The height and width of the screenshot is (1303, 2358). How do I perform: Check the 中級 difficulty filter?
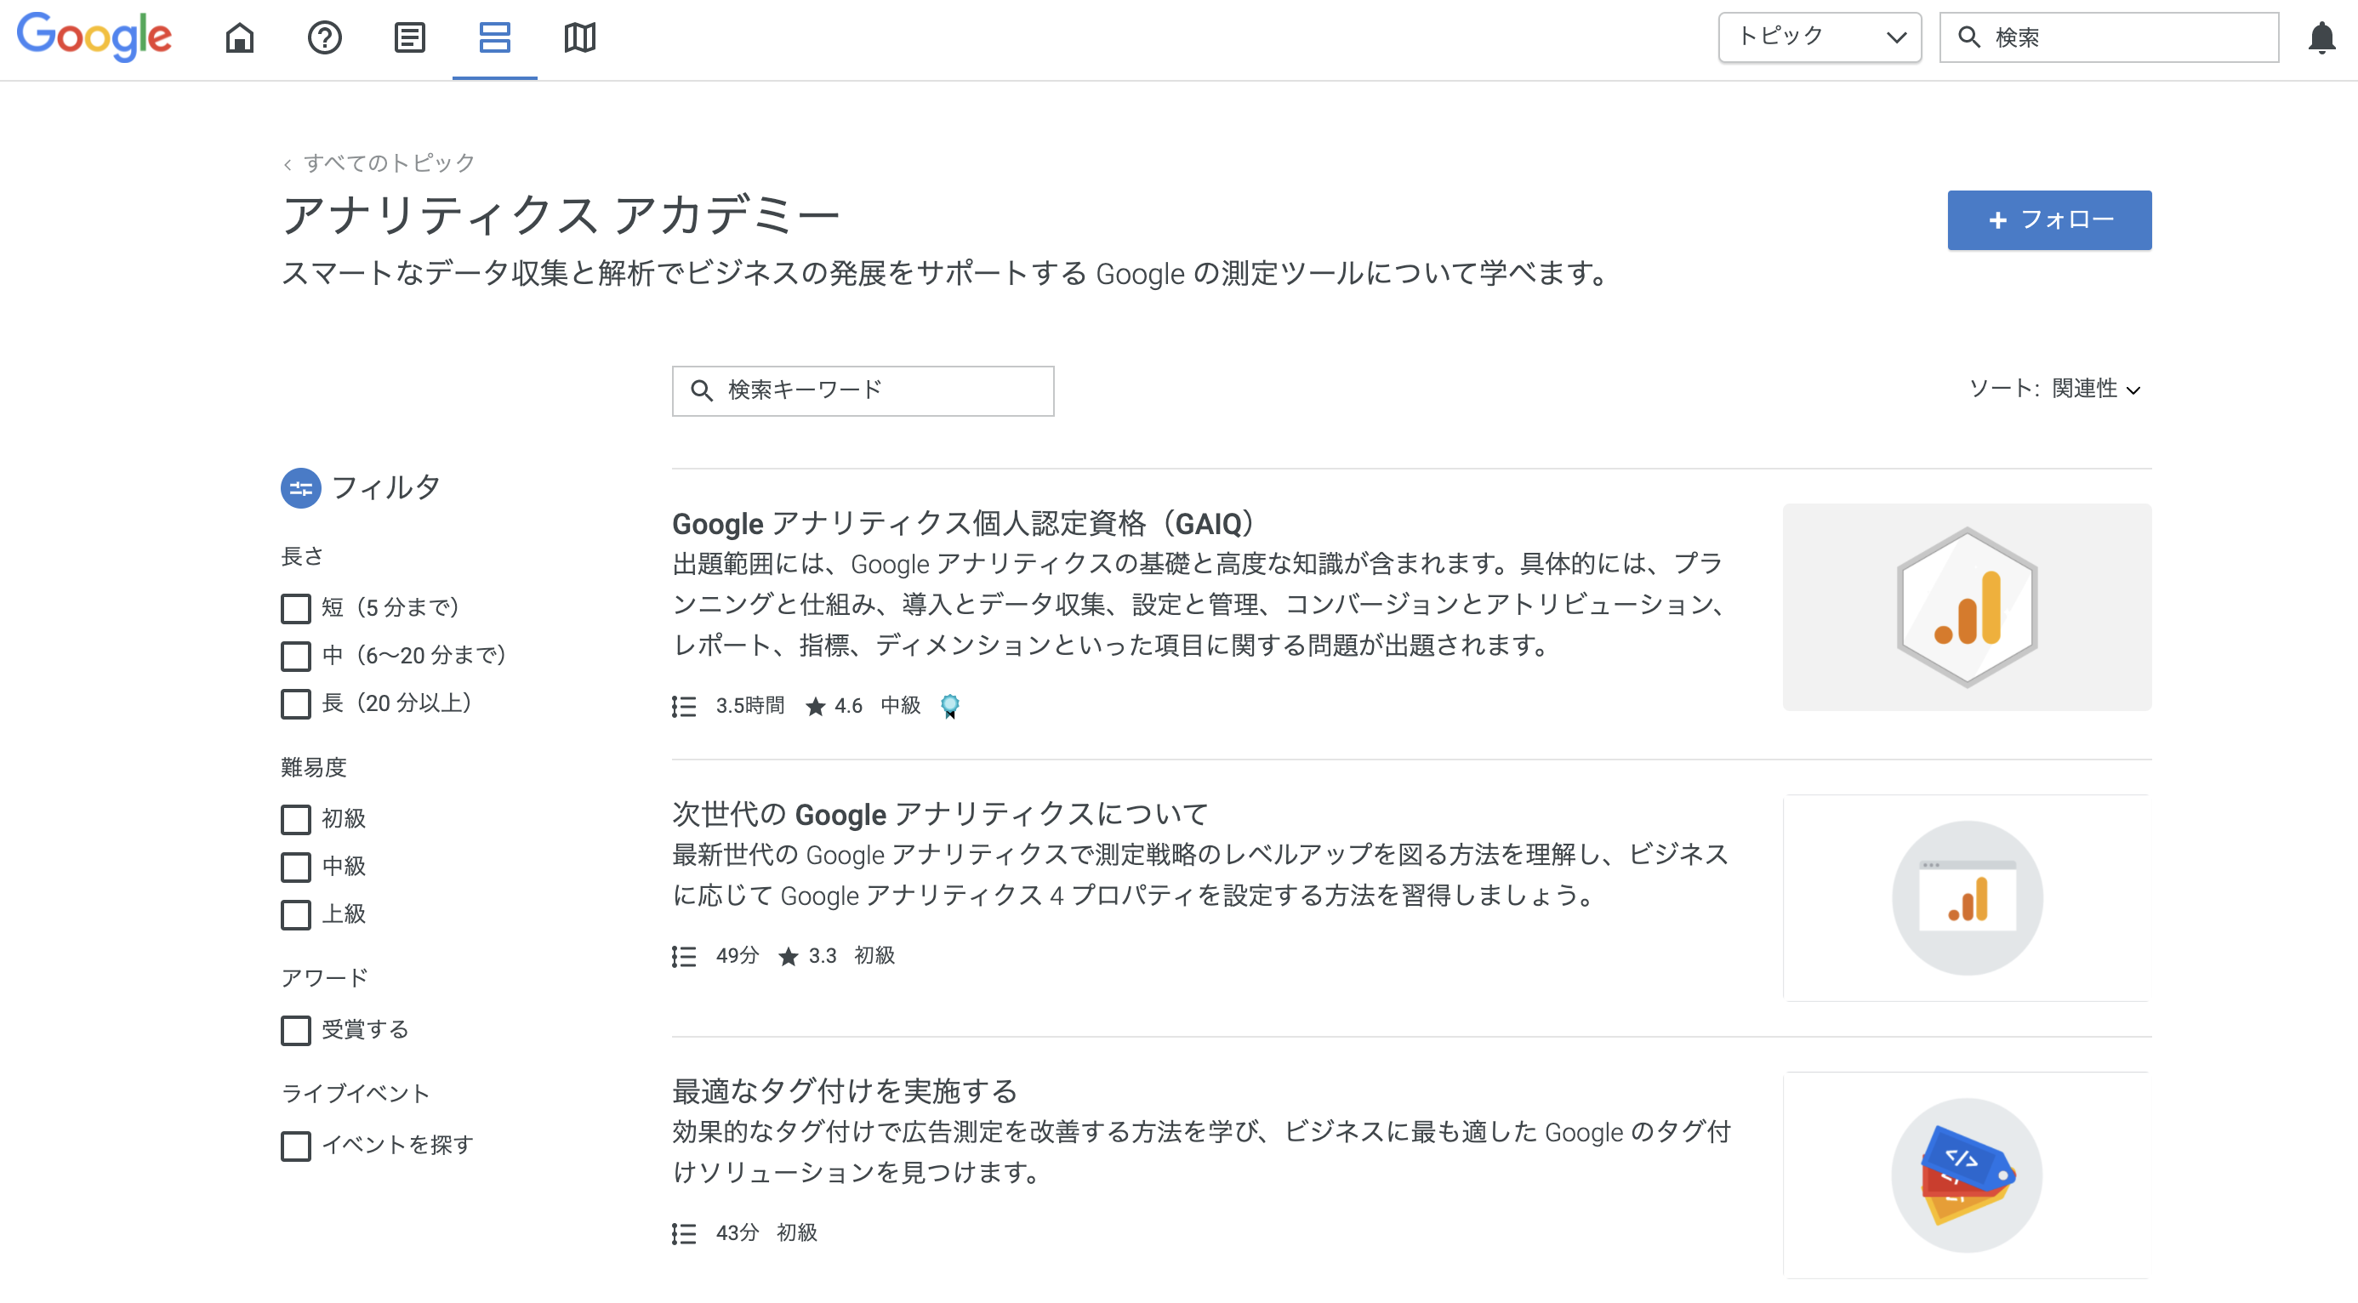pos(296,867)
